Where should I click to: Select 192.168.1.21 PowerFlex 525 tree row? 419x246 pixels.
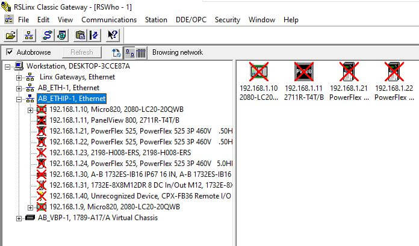(141, 131)
